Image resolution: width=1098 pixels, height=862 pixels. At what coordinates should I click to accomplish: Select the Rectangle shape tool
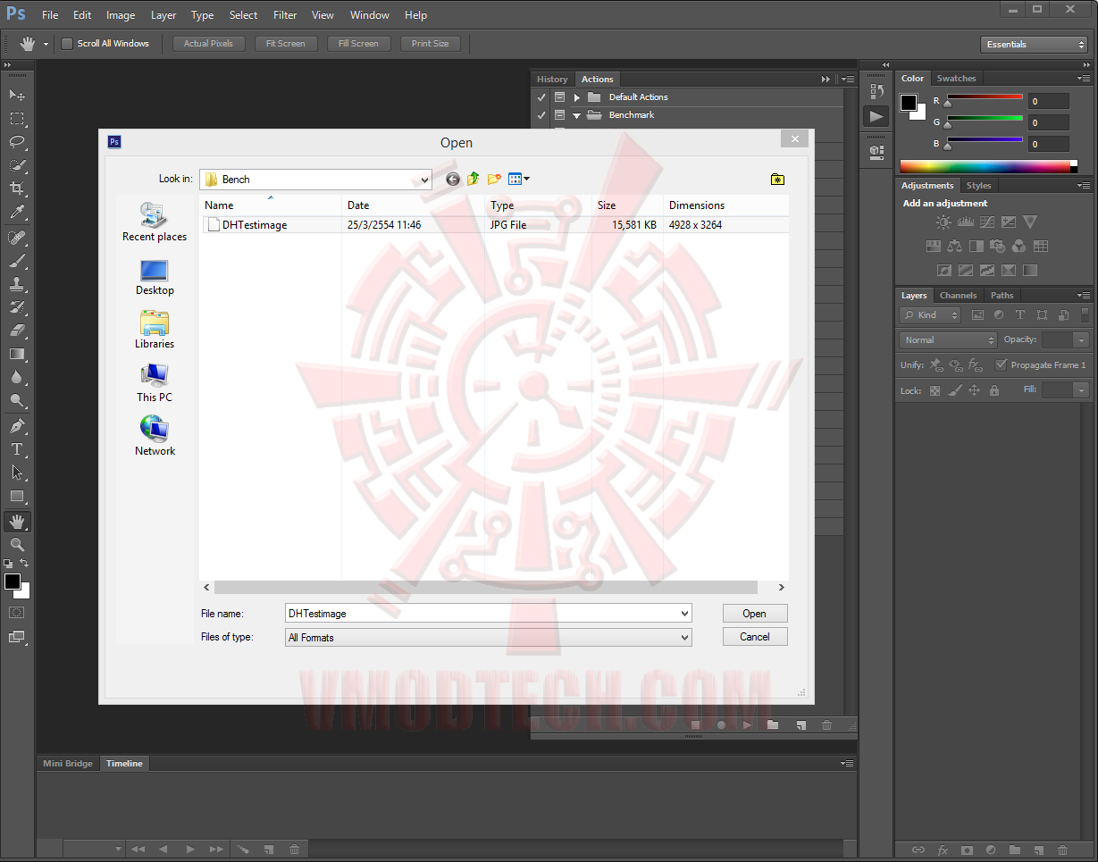(x=17, y=496)
